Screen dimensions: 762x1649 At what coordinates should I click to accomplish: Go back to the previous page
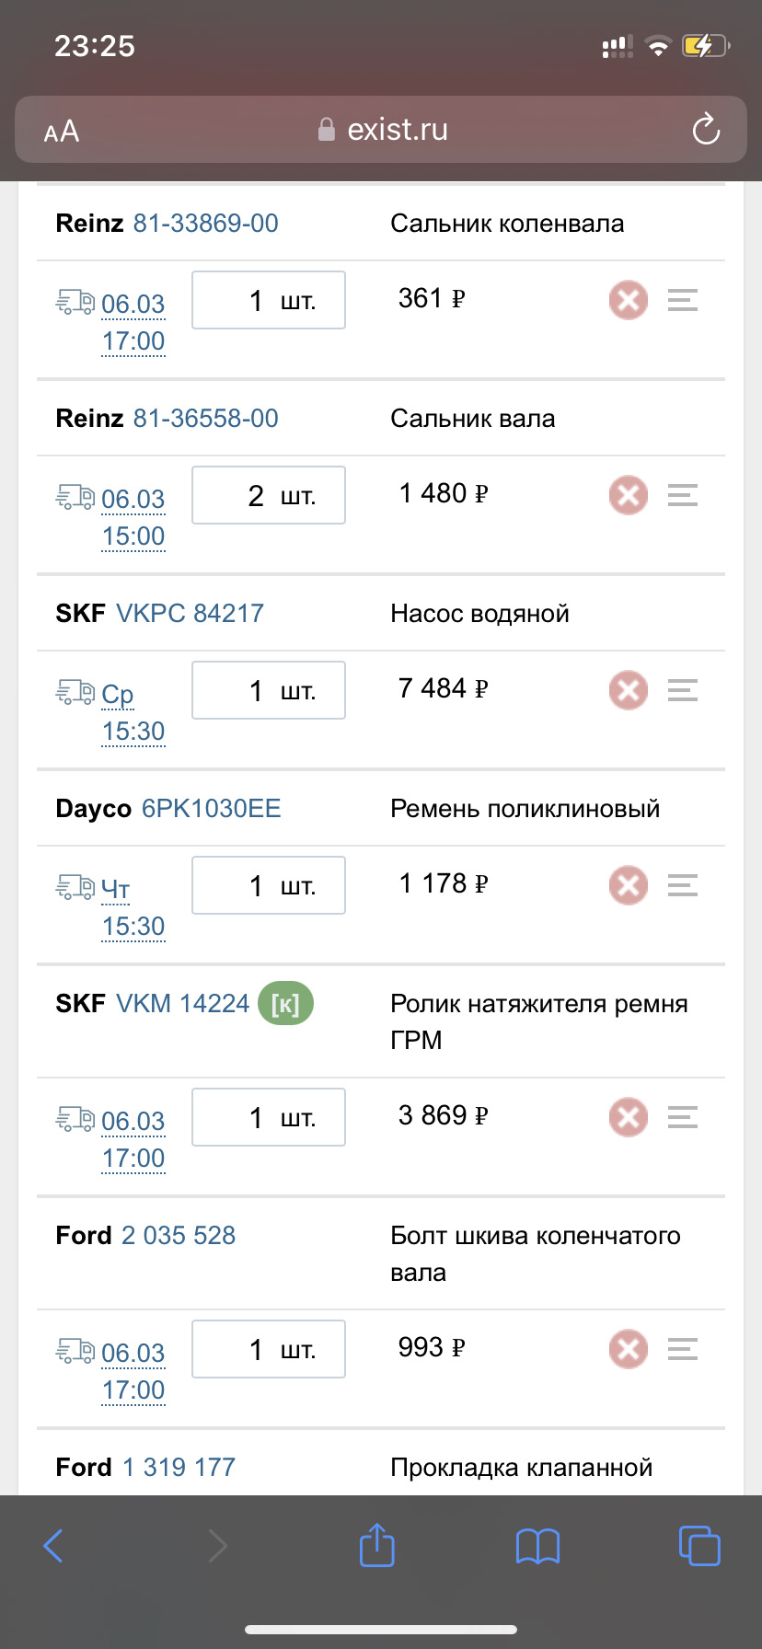53,1545
